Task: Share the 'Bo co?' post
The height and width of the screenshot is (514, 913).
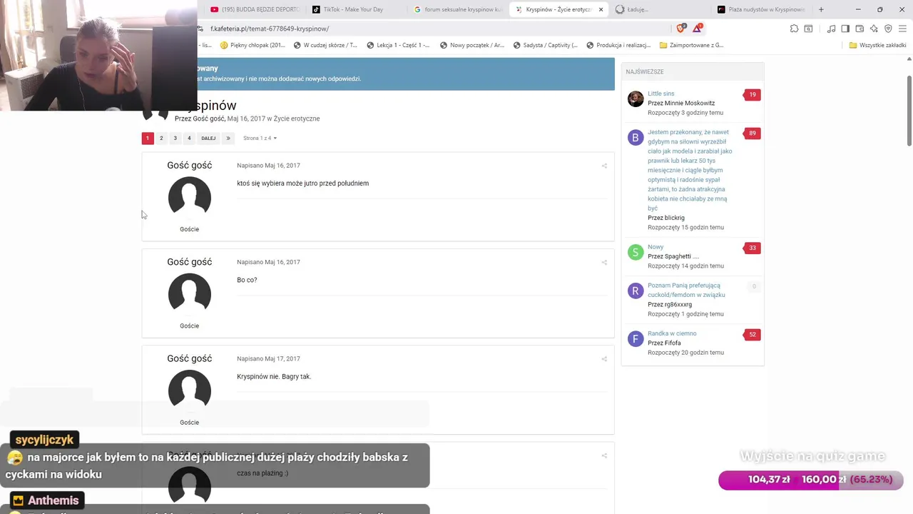Action: [604, 262]
